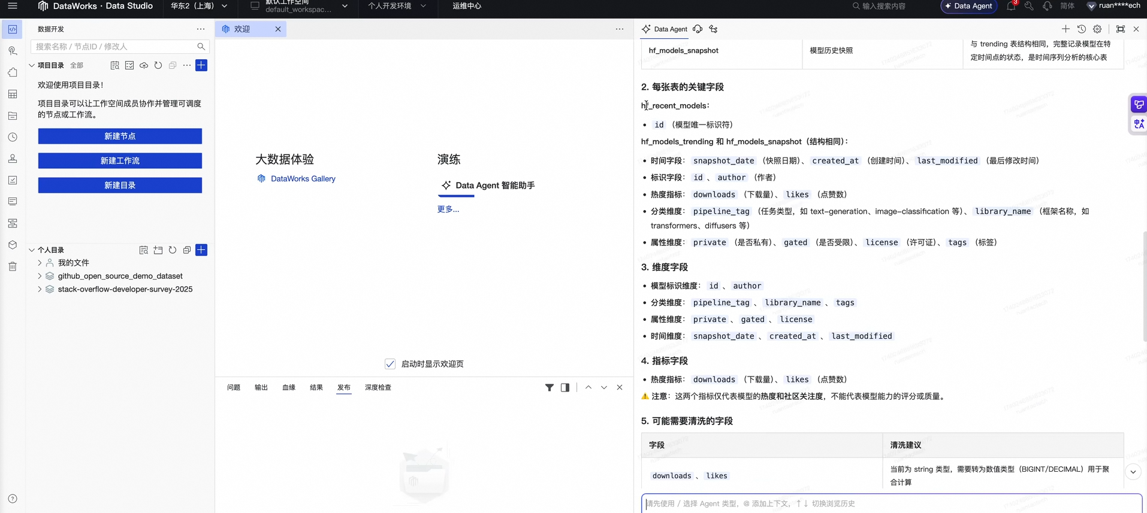1147x513 pixels.
Task: Open the Data Studio code view in sidebar
Action: pos(13,29)
